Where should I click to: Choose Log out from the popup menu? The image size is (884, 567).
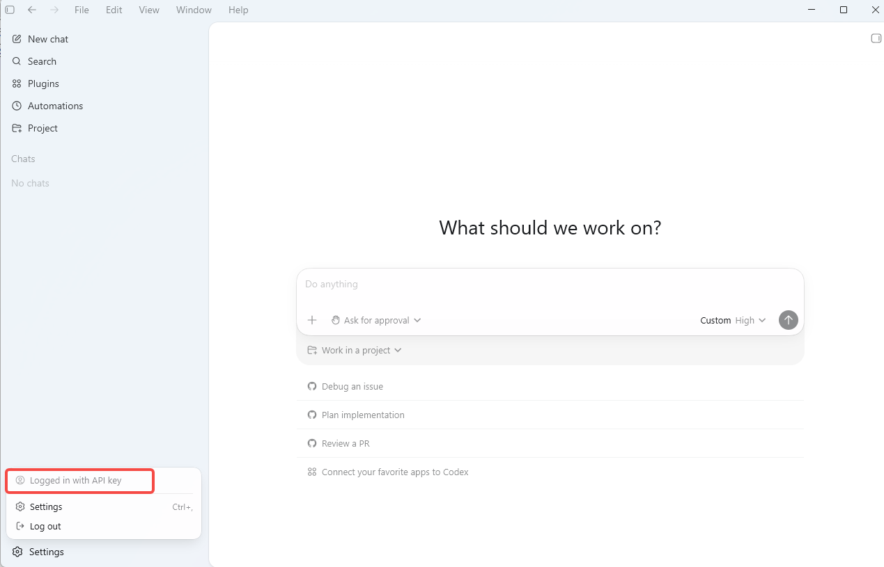[104, 526]
